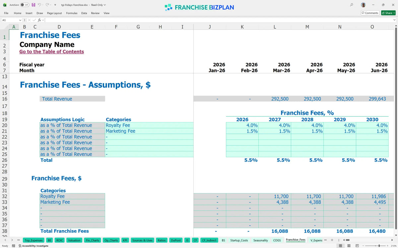Select row header 16
The image size is (398, 248).
pyautogui.click(x=4, y=99)
